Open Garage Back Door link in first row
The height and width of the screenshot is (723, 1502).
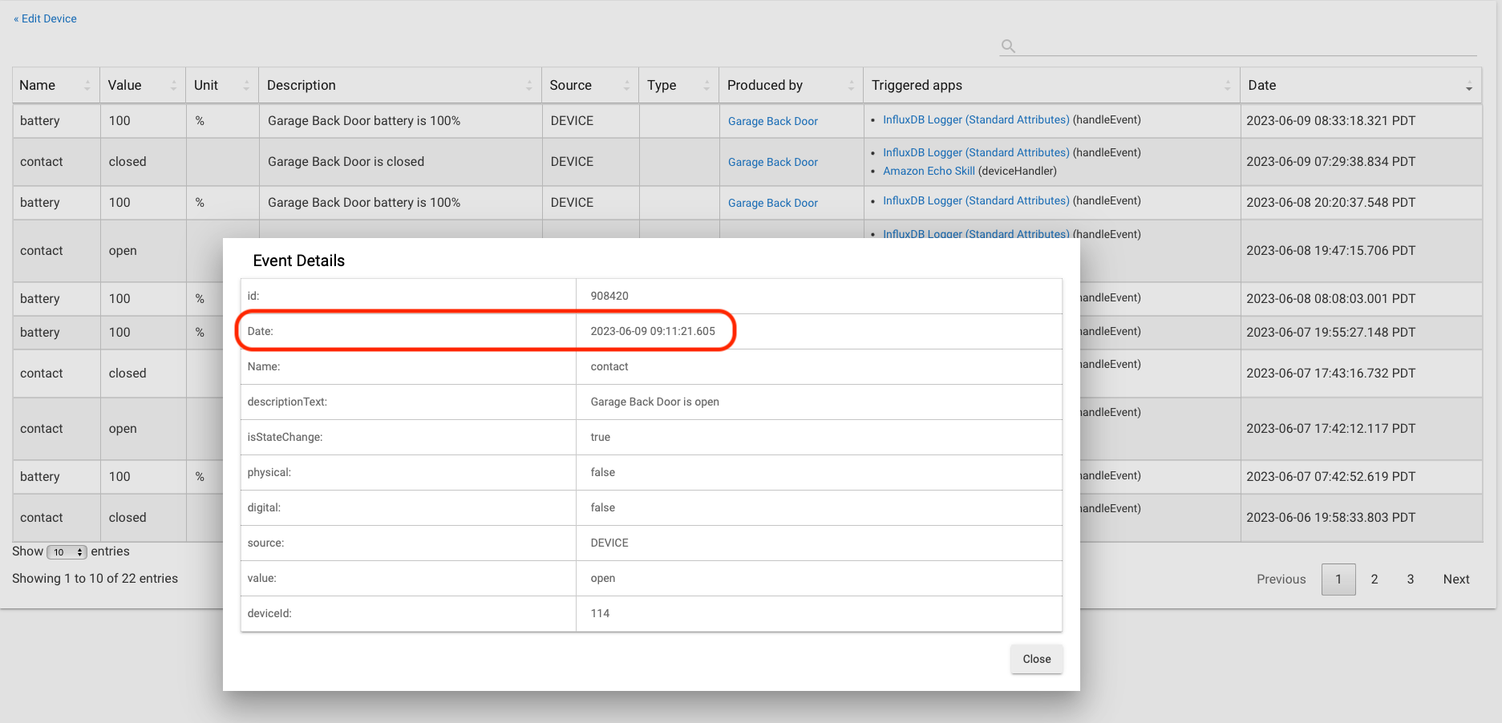(x=772, y=121)
